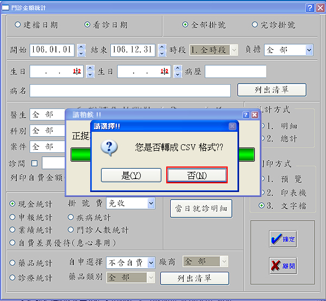Open the 自申選擇 不含自費 dropdown
Viewport: 326px width, 301px height.
151,262
